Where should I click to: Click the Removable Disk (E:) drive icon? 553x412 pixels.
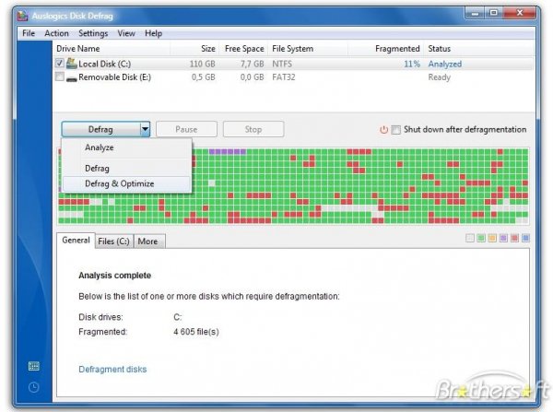(72, 78)
